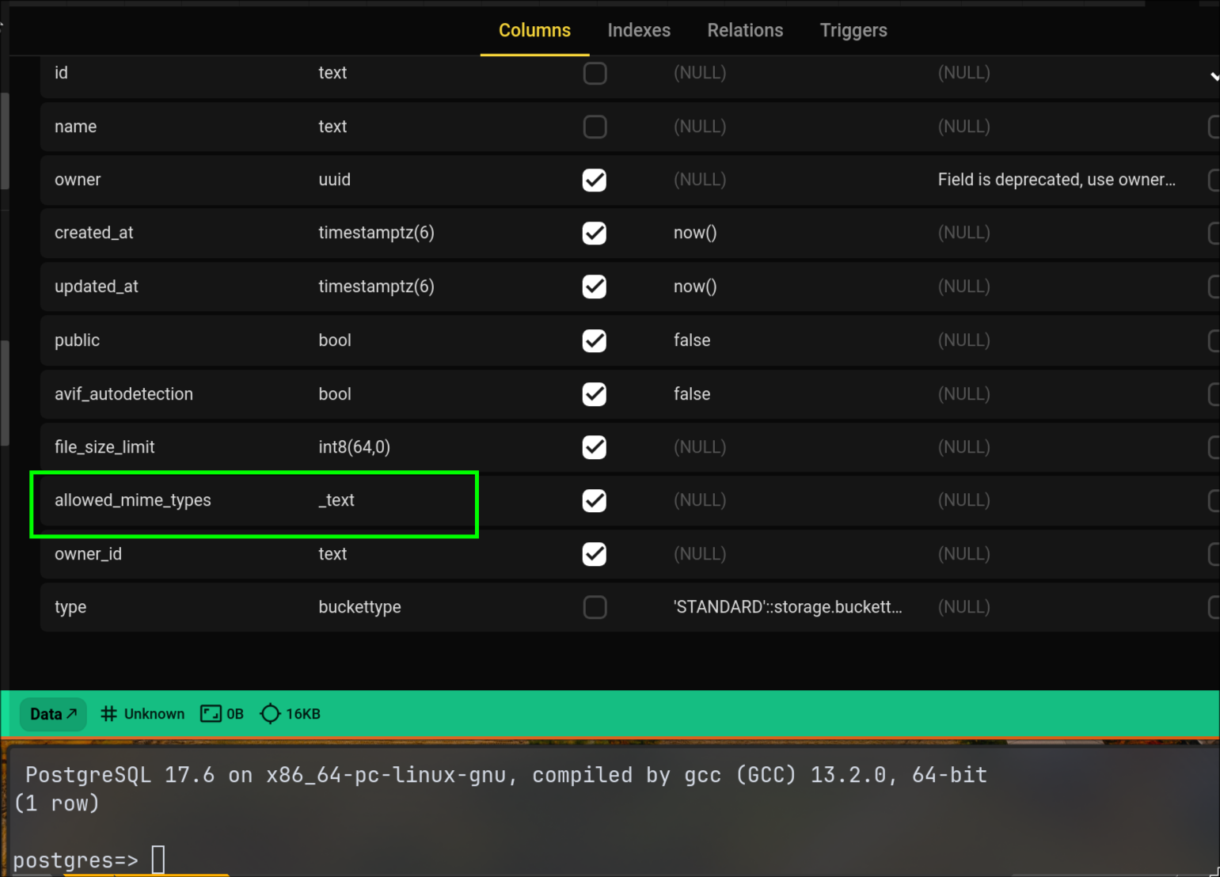Uncheck the nullable checkbox for owner_id
The height and width of the screenshot is (877, 1220).
click(595, 554)
